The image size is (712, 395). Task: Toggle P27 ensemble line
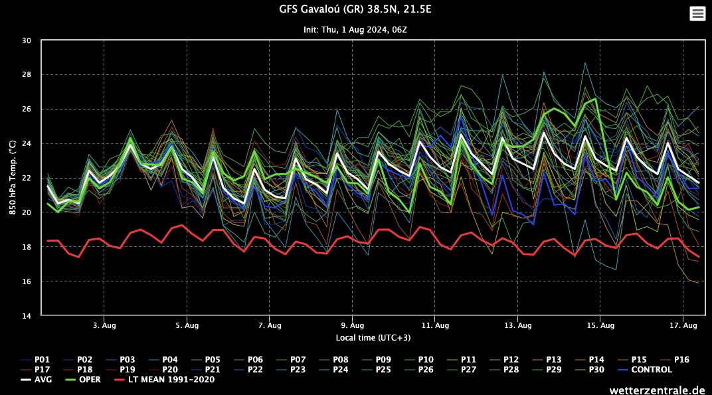coord(468,370)
